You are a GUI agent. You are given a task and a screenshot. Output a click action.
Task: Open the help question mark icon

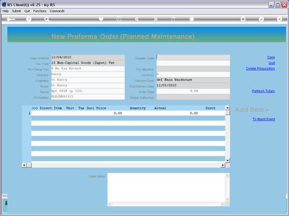[29, 19]
